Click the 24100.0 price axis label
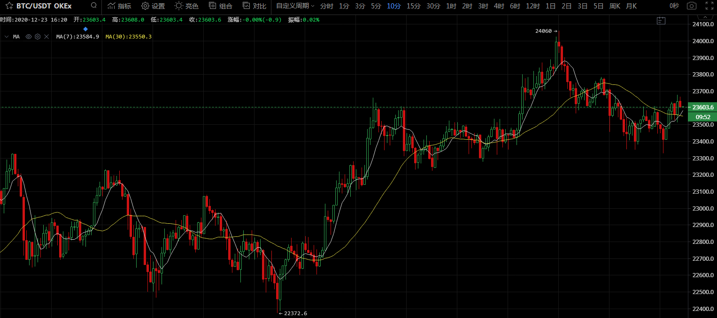Viewport: 717px width, 318px height. pos(703,24)
